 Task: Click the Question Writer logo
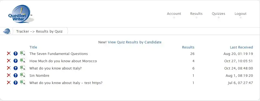click(x=20, y=14)
